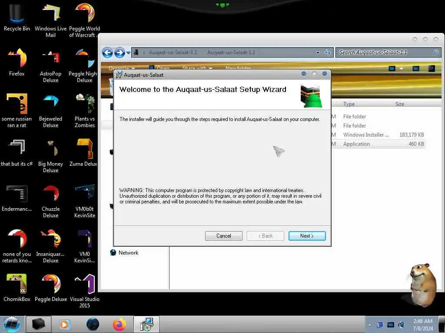The image size is (445, 333).
Task: Launch Zuma Deluxe desktop icon
Action: 84,152
